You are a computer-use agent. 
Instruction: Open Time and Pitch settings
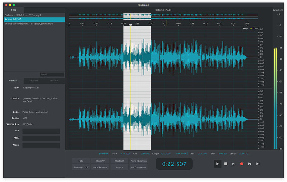pos(81,167)
